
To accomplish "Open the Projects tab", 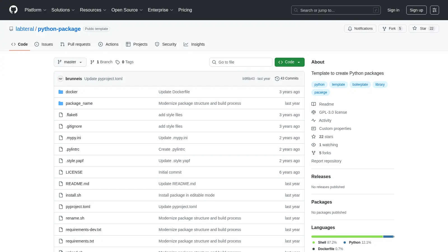I will [137, 44].
